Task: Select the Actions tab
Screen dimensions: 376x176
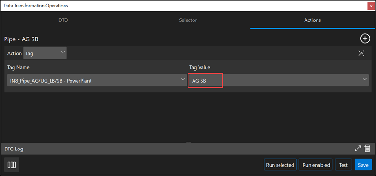Action: tap(312, 20)
